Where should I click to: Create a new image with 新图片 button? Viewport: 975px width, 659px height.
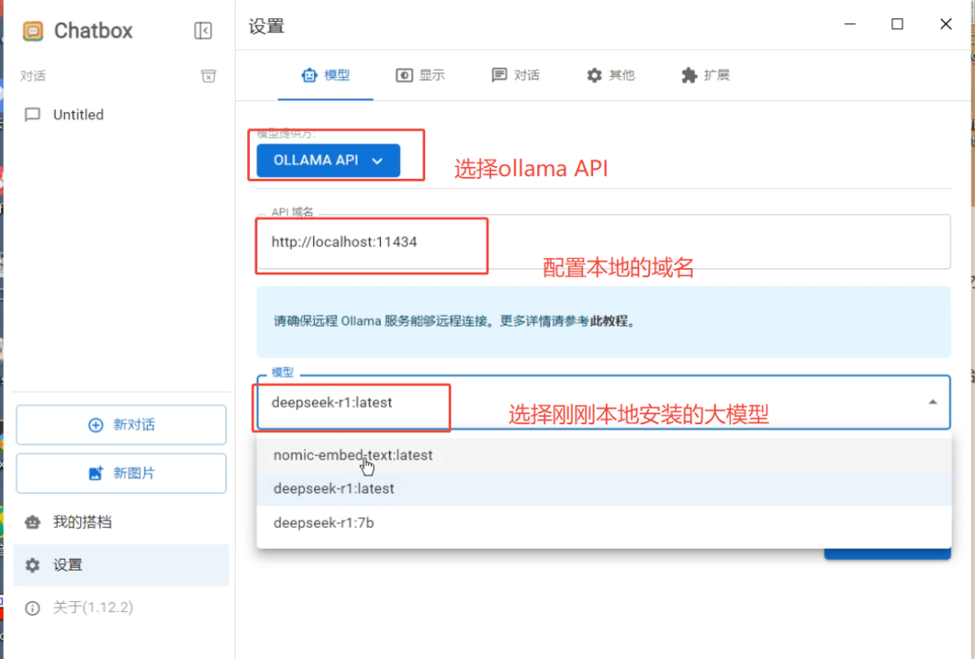121,473
